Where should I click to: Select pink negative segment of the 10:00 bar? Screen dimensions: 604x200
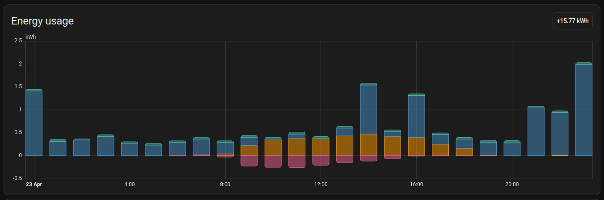273,161
